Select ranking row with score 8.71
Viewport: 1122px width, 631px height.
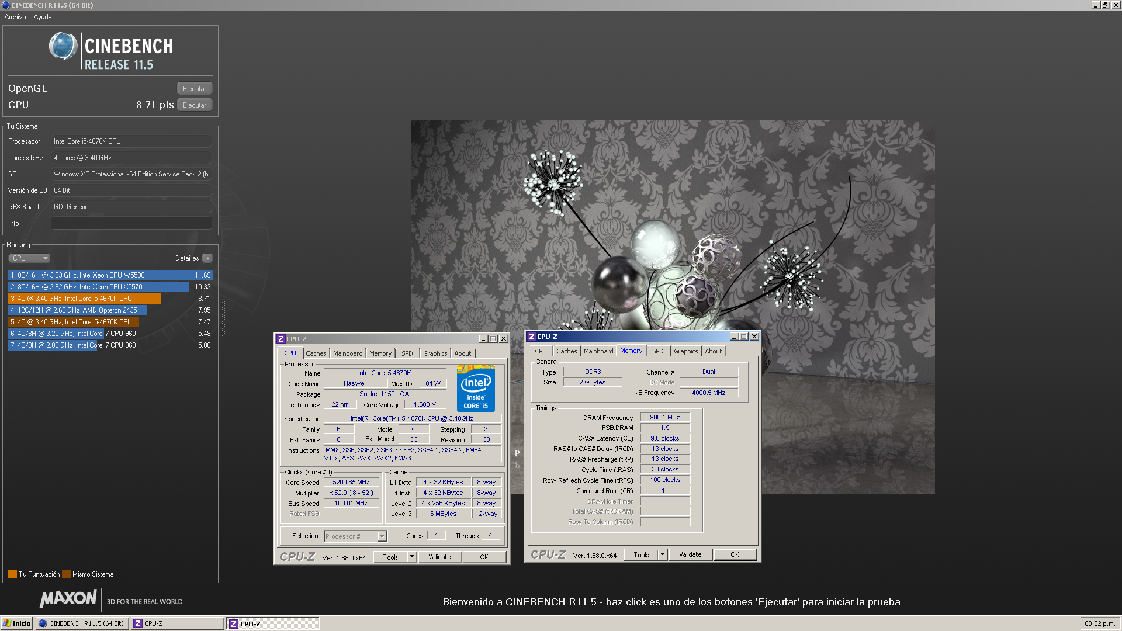[110, 299]
